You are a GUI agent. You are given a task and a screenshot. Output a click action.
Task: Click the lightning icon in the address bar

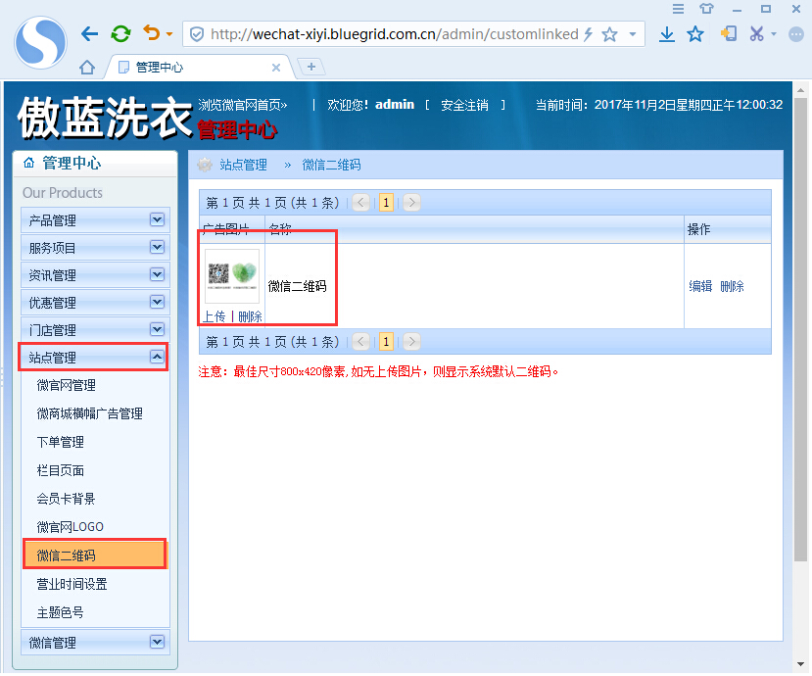click(589, 32)
